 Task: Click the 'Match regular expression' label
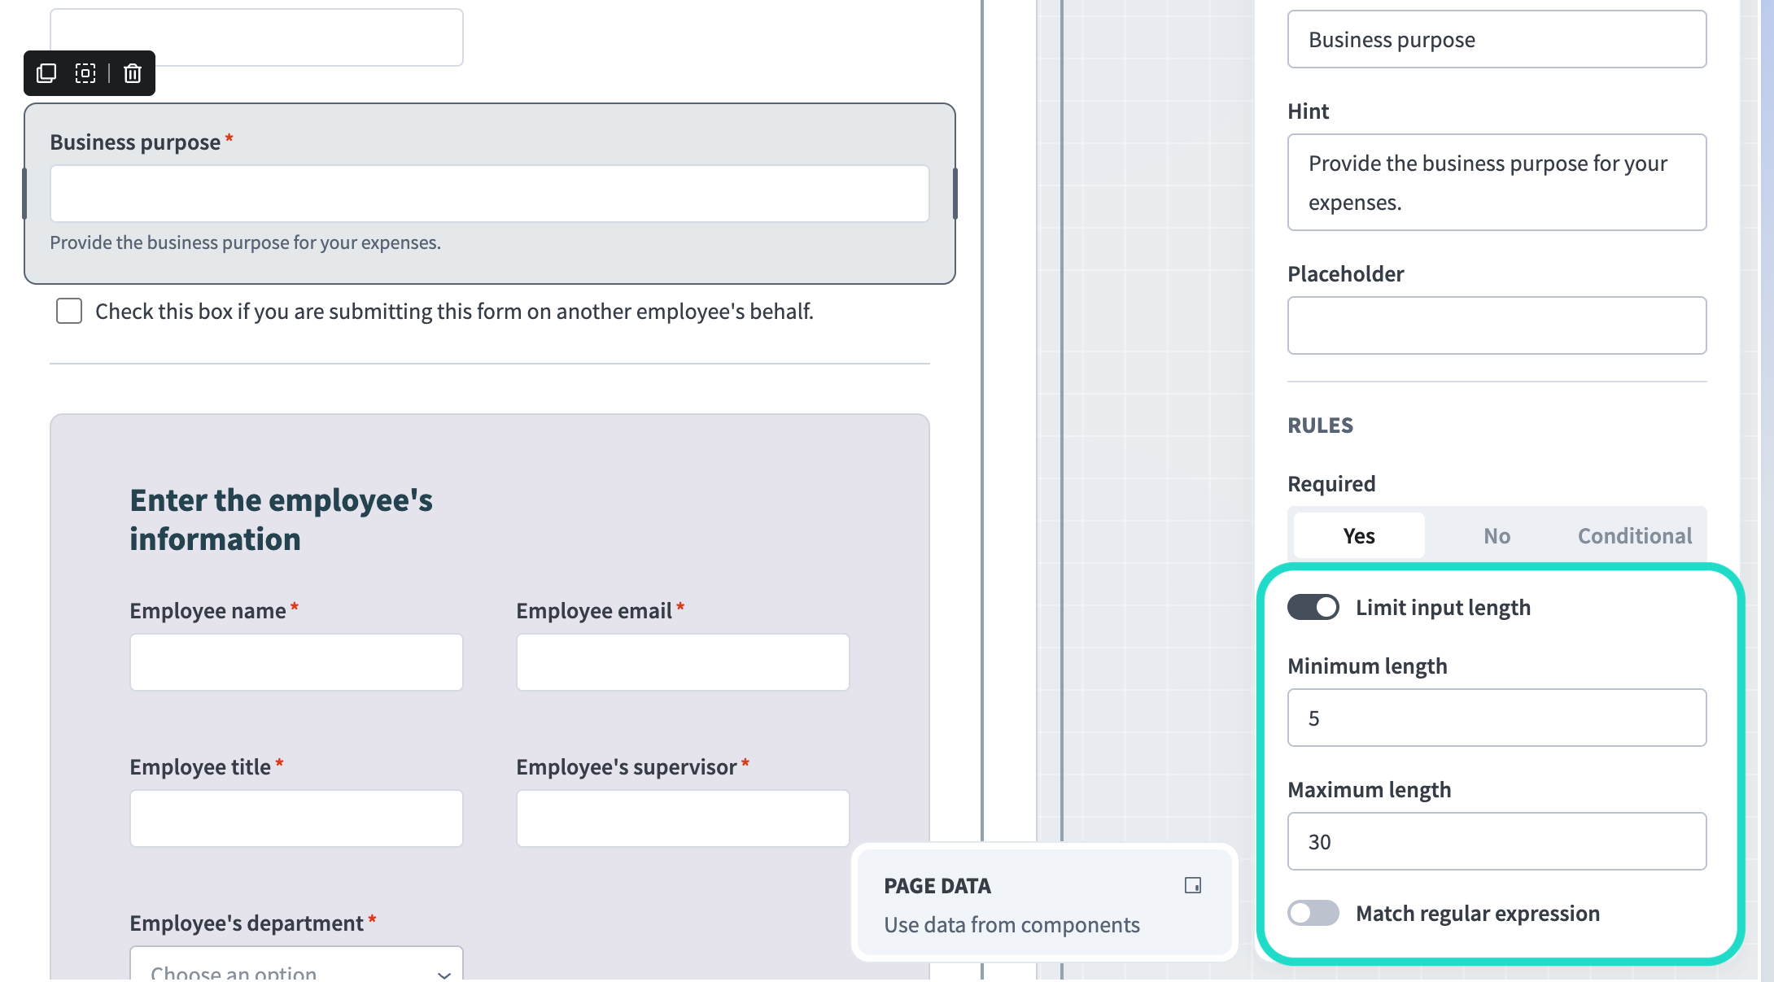tap(1478, 913)
